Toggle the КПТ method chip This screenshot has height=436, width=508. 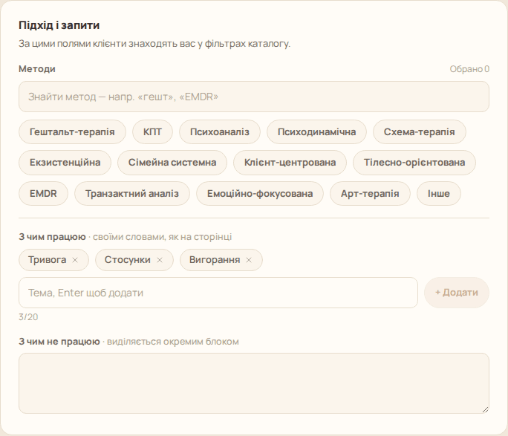coord(152,131)
